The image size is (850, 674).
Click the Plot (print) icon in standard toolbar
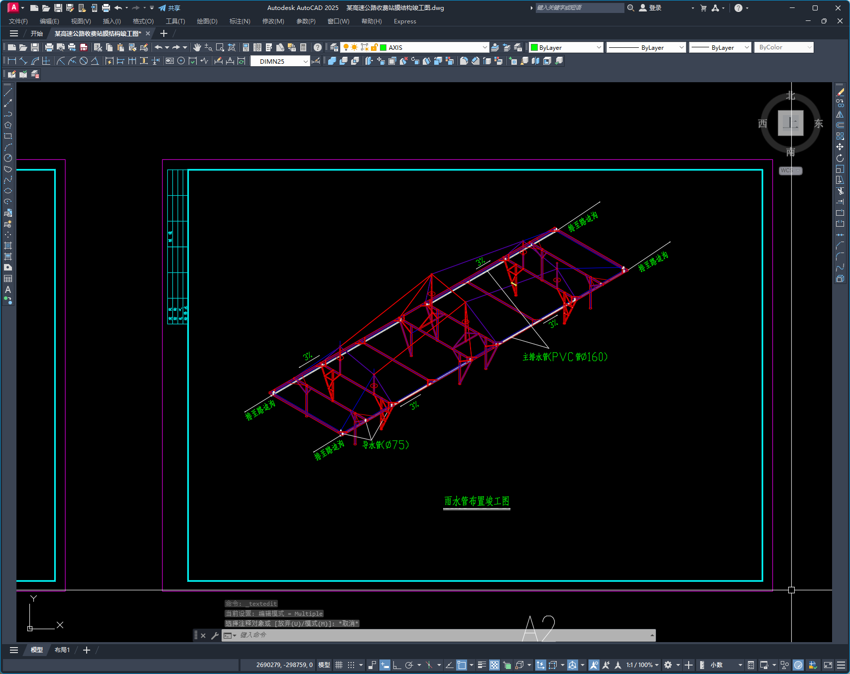[x=49, y=47]
